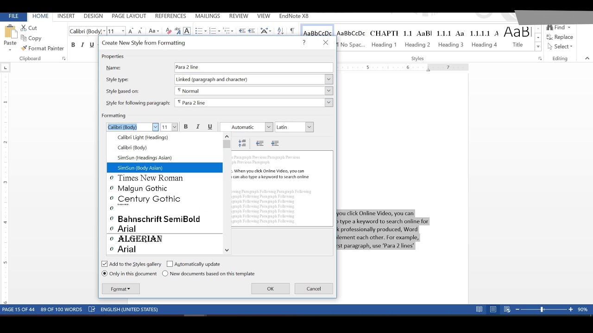Image resolution: width=593 pixels, height=333 pixels.
Task: Expand the Styles gallery More arrow
Action: (538, 47)
